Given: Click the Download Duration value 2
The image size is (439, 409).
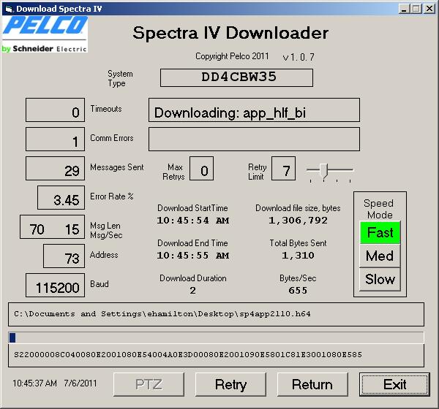Looking at the screenshot, I should click(x=192, y=291).
